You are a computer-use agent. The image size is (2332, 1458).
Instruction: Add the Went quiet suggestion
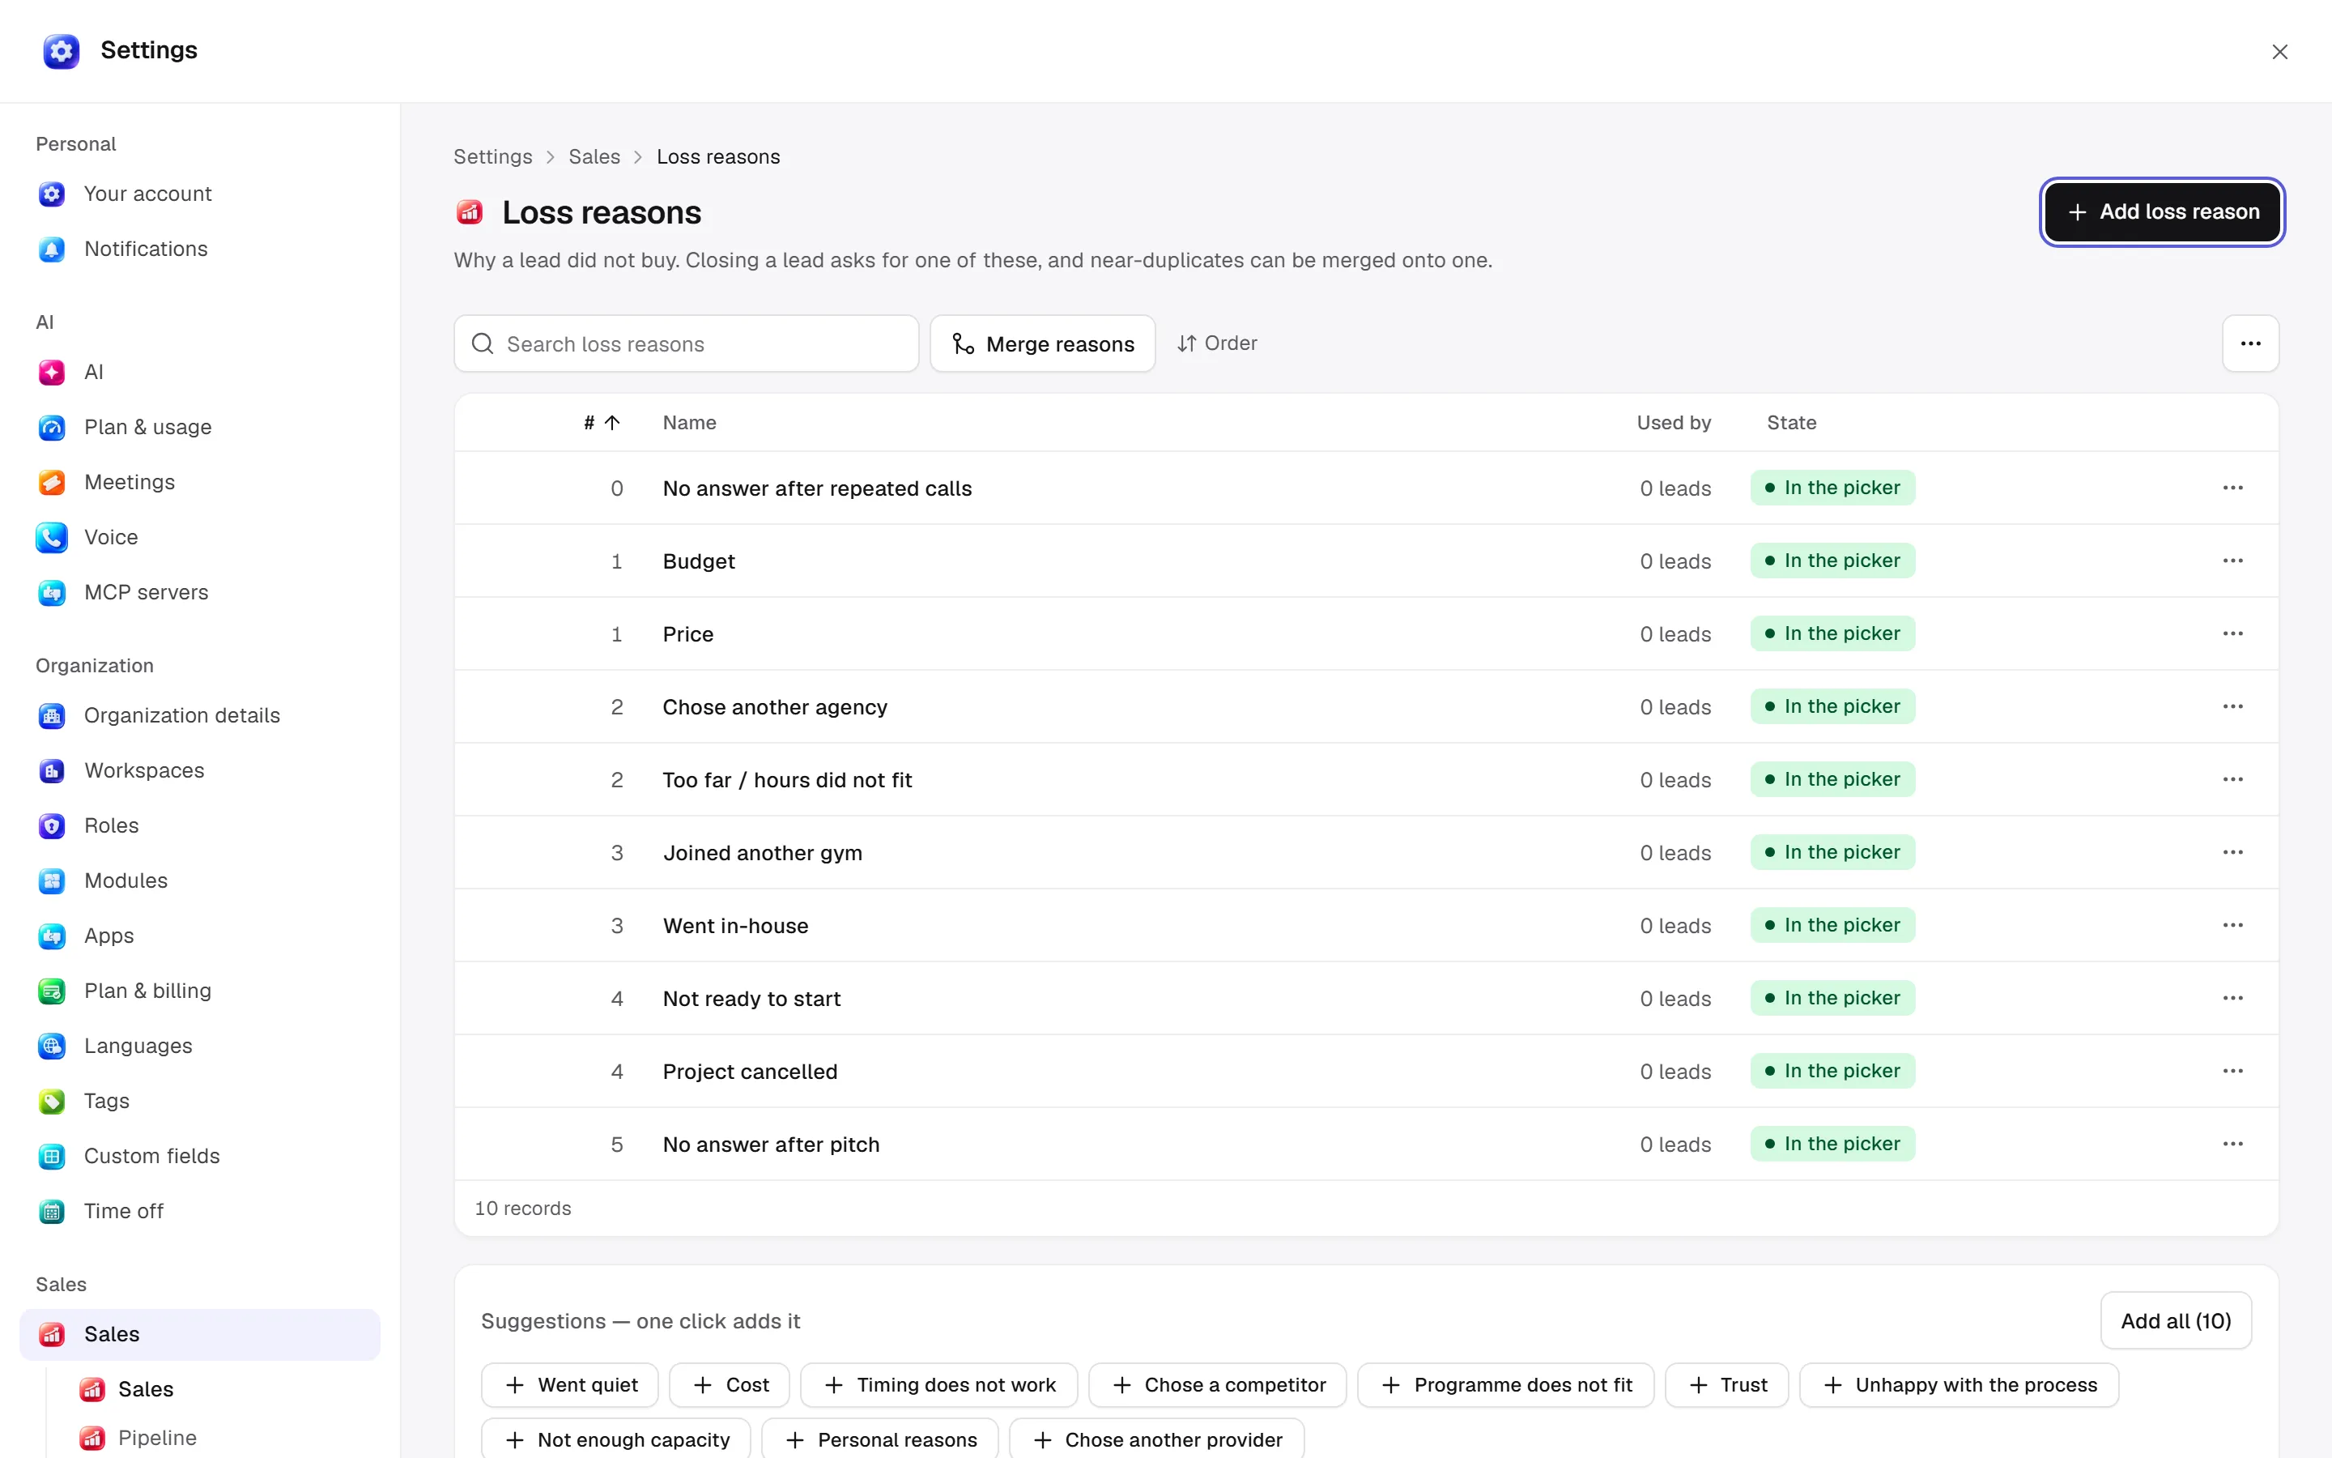click(x=569, y=1385)
